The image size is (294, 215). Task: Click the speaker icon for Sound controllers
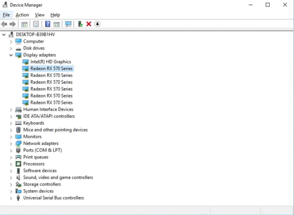point(18,177)
